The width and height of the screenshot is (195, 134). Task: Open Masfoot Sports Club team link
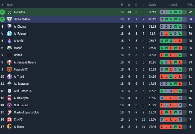click(x=26, y=112)
